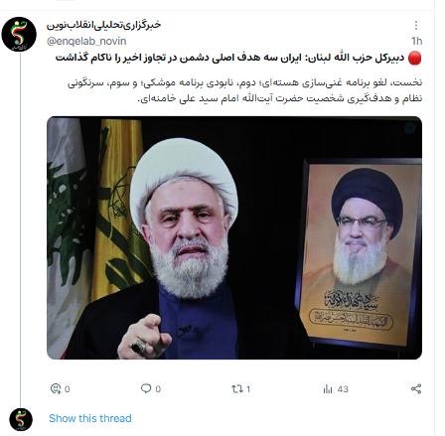
Task: Open the three-dot more options menu
Action: point(416,26)
